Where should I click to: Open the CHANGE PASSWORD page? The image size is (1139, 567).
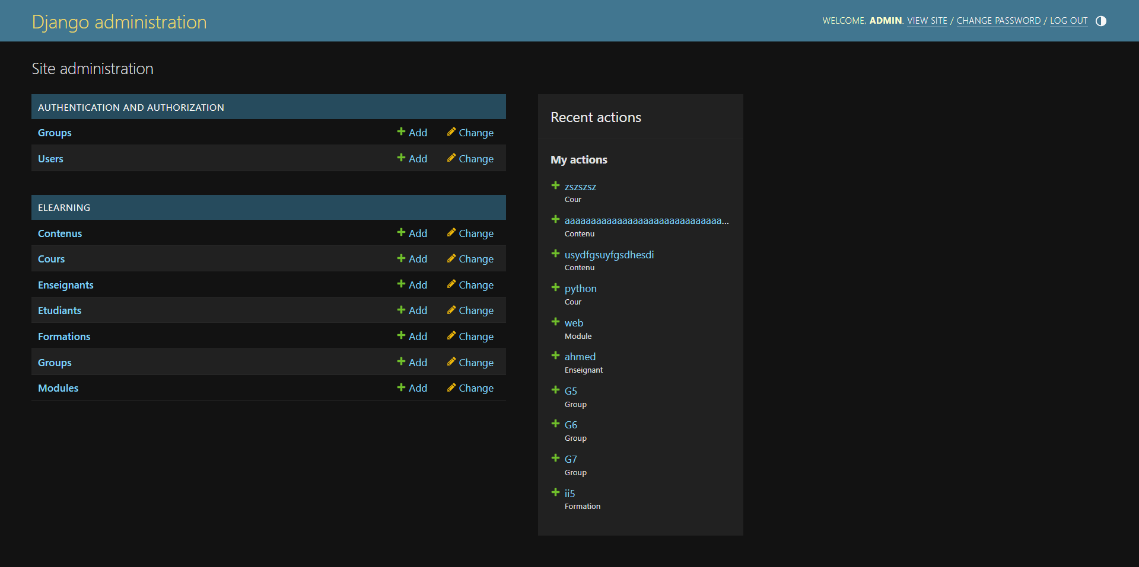(x=998, y=21)
